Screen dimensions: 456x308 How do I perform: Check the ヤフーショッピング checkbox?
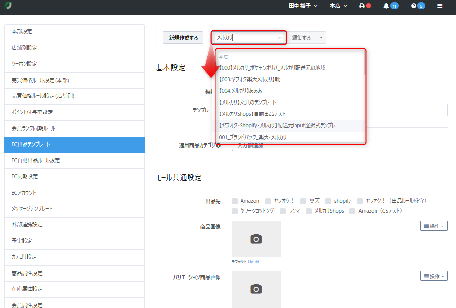coord(235,211)
